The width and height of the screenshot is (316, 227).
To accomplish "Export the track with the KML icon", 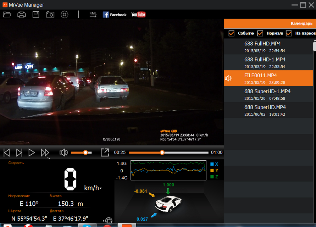I will [x=93, y=15].
